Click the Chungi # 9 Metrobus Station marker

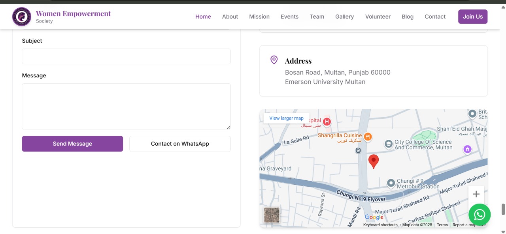coord(391,183)
